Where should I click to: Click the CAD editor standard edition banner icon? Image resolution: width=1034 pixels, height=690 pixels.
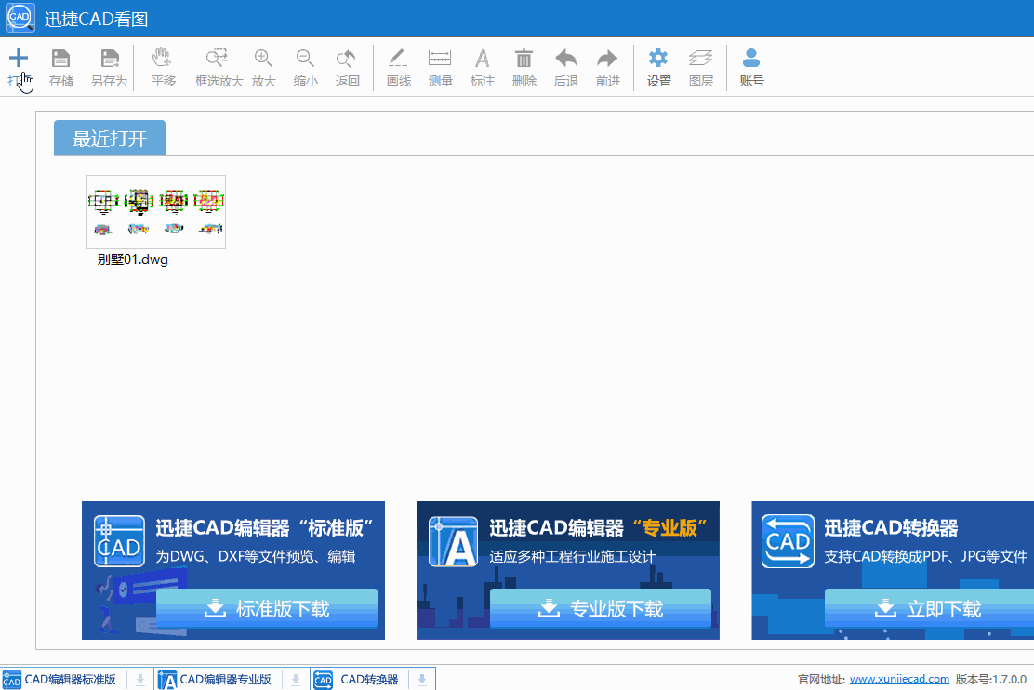pyautogui.click(x=119, y=541)
